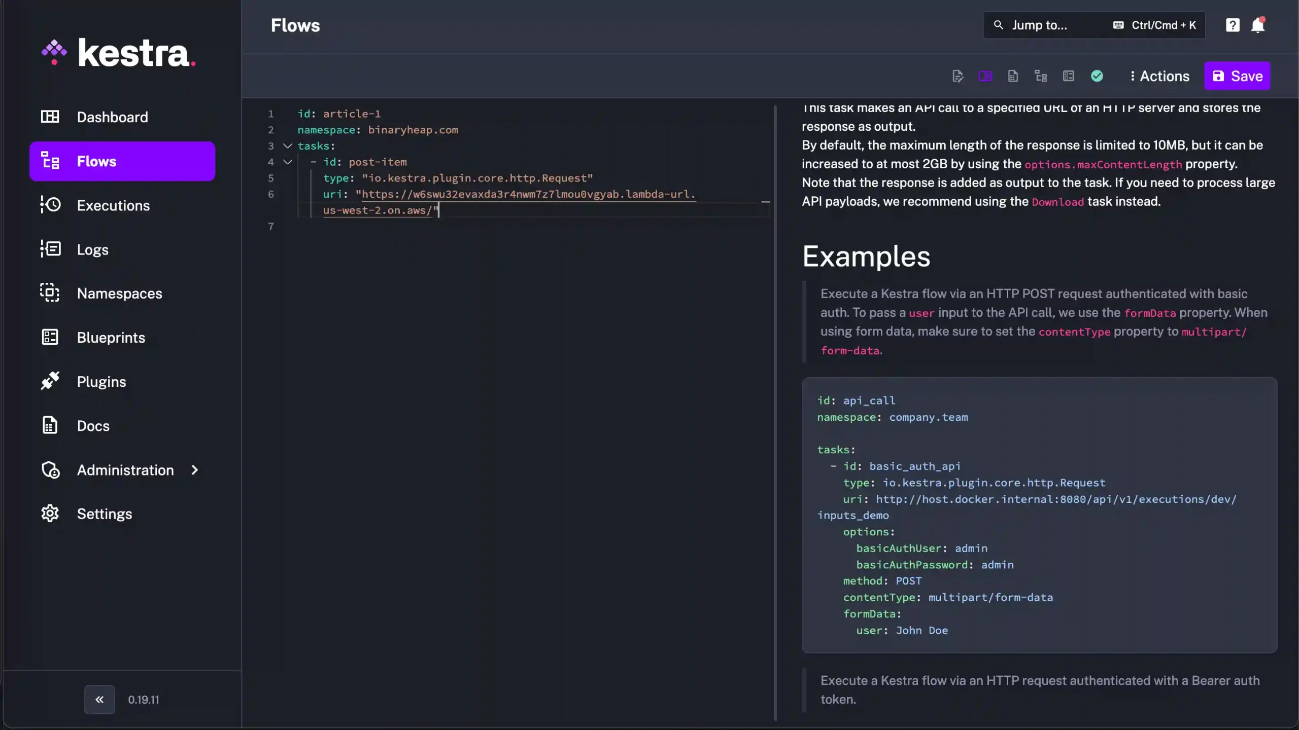Viewport: 1299px width, 730px height.
Task: Open blueprints view icon in toolbar
Action: coord(1068,76)
